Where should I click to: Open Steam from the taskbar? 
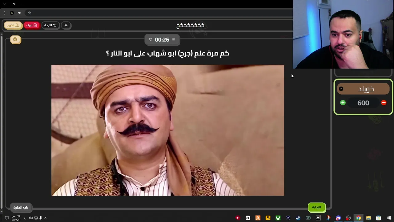coord(298,218)
